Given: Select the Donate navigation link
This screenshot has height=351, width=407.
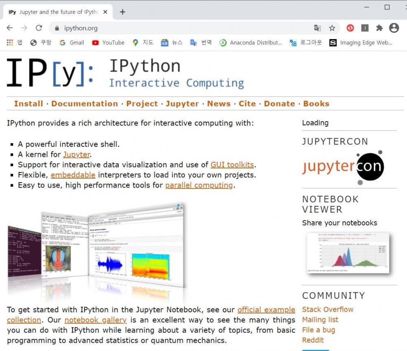Looking at the screenshot, I should [279, 104].
